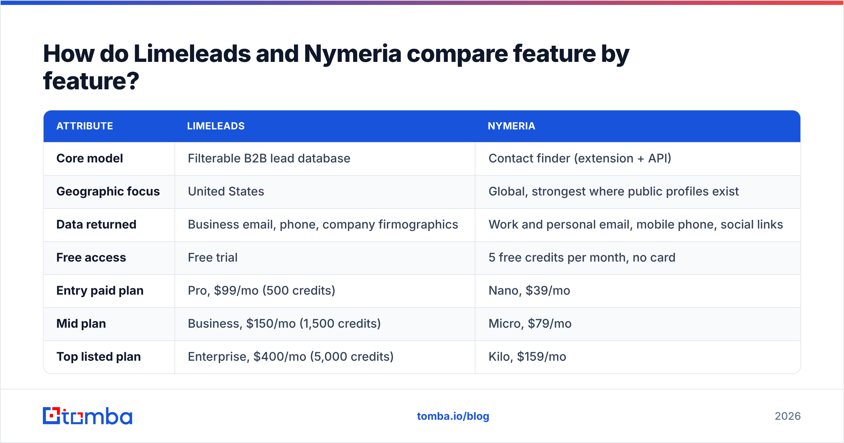
Task: Select the 'Core model' row label
Action: pos(90,158)
